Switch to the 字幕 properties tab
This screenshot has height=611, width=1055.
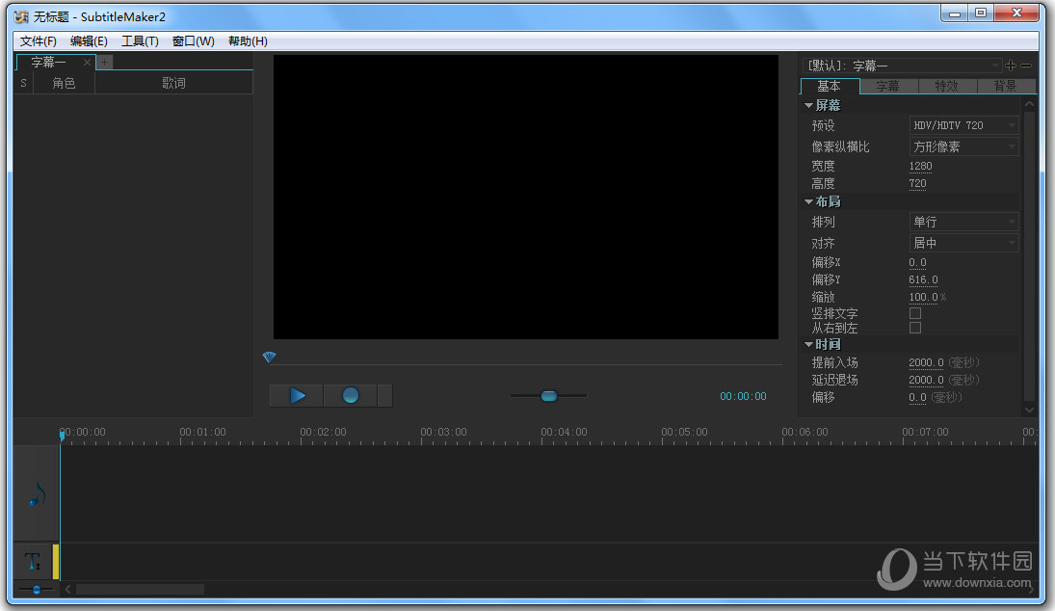(888, 86)
